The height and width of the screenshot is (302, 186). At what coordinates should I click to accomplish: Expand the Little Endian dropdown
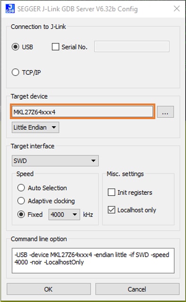(x=35, y=127)
